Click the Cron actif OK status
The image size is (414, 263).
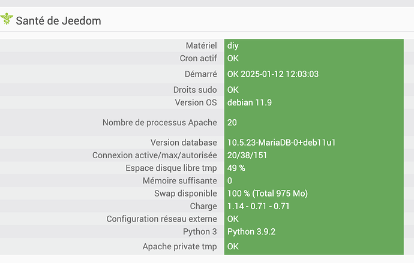point(233,58)
